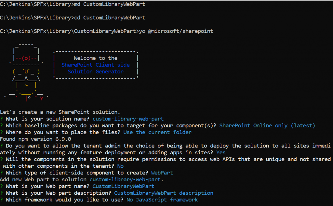Click 'No JavaScript framework' answer
Image resolution: width=333 pixels, height=206 pixels.
pos(162,200)
